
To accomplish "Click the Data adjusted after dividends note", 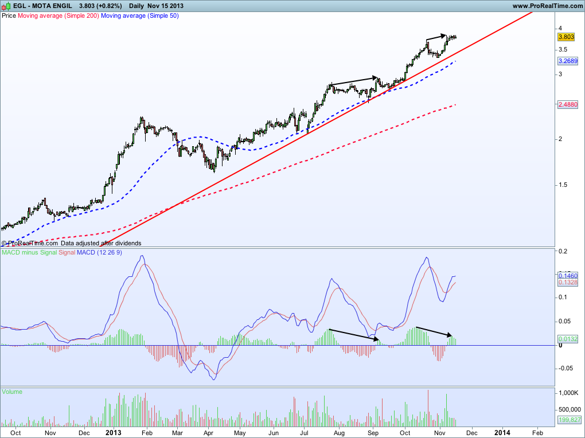I will click(101, 243).
